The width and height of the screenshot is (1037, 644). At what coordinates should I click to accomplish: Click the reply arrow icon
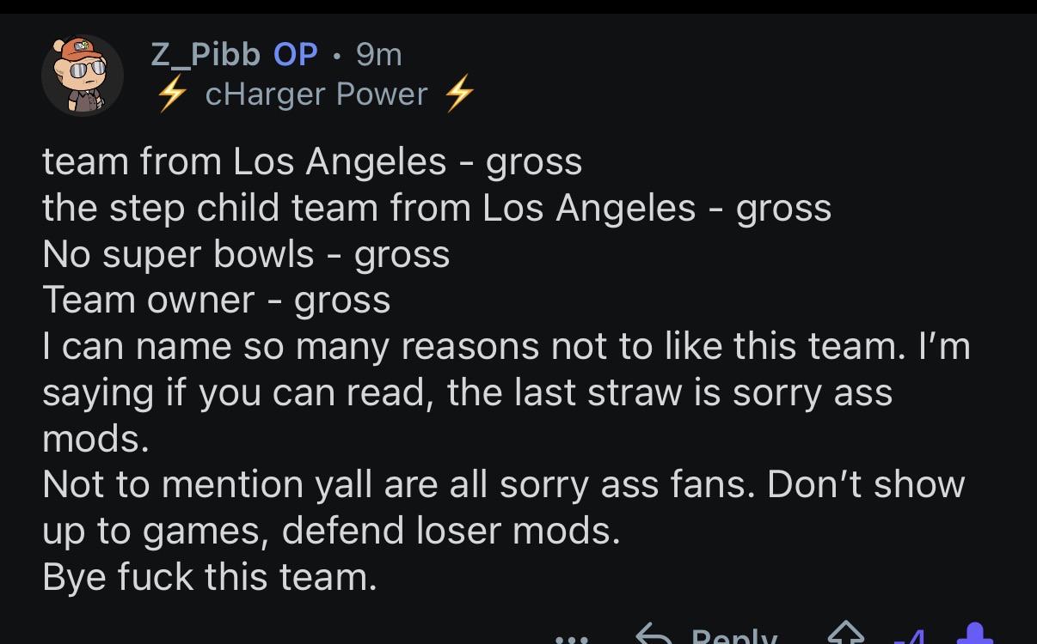coord(653,635)
